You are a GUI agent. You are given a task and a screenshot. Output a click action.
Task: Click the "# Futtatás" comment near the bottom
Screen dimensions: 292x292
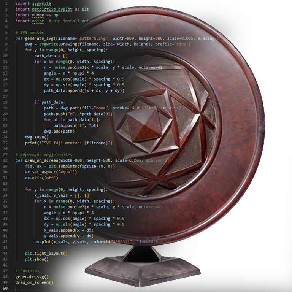(x=27, y=271)
